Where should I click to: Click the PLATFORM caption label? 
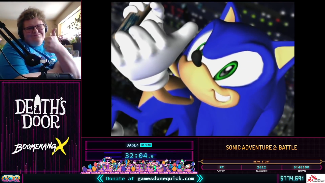tap(221, 171)
